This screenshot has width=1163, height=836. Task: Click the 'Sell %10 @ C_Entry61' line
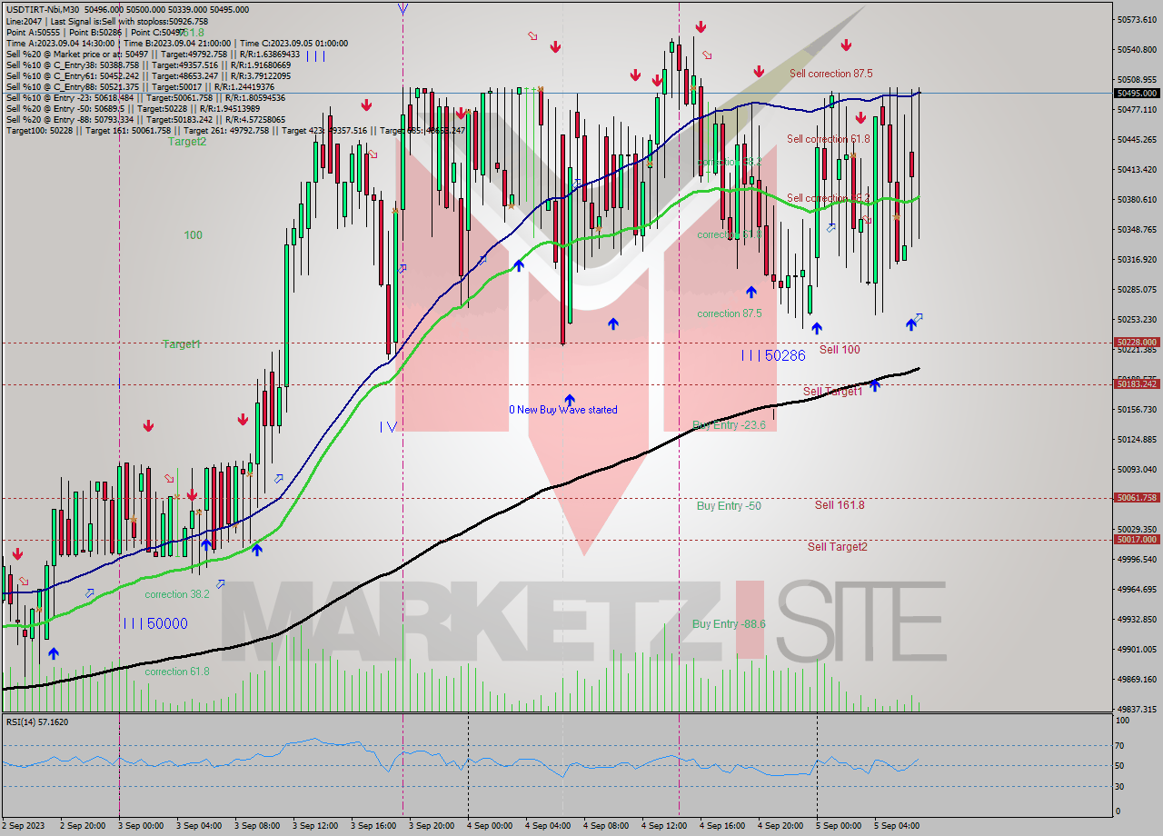click(x=148, y=76)
